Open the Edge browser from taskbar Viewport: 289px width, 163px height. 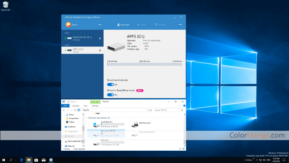22,160
